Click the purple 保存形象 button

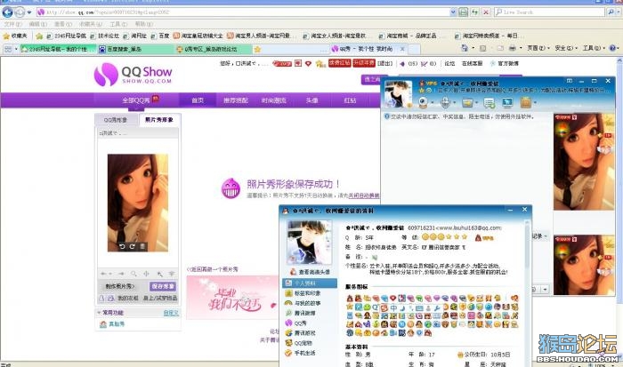pyautogui.click(x=163, y=286)
